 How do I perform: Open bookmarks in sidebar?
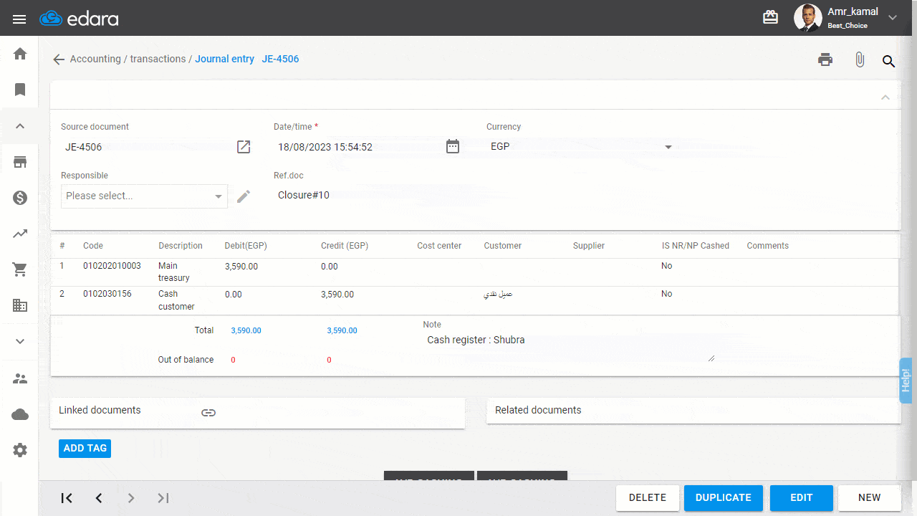point(20,90)
